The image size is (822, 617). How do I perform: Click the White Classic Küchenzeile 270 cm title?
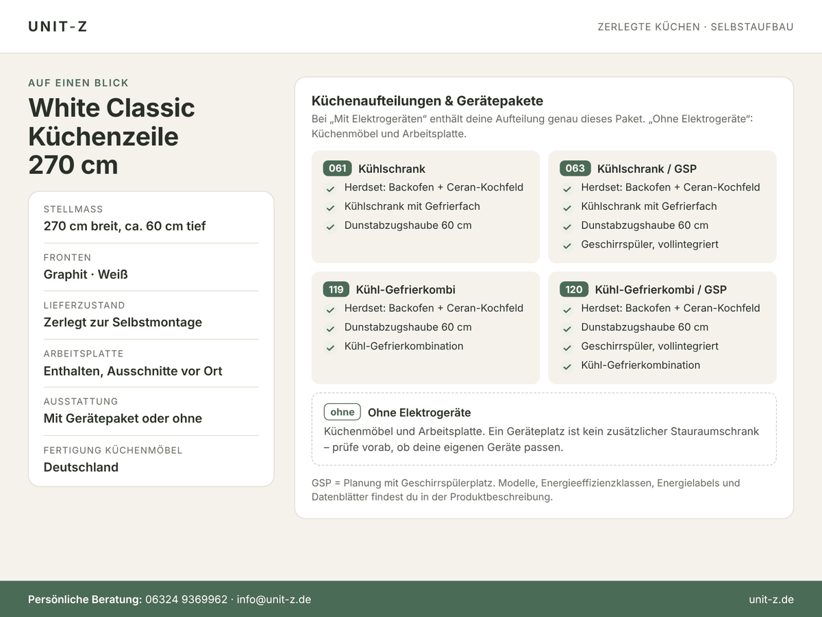(x=112, y=136)
